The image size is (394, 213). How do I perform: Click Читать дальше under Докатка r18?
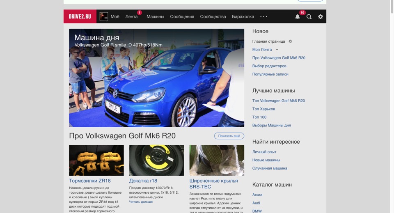(141, 202)
